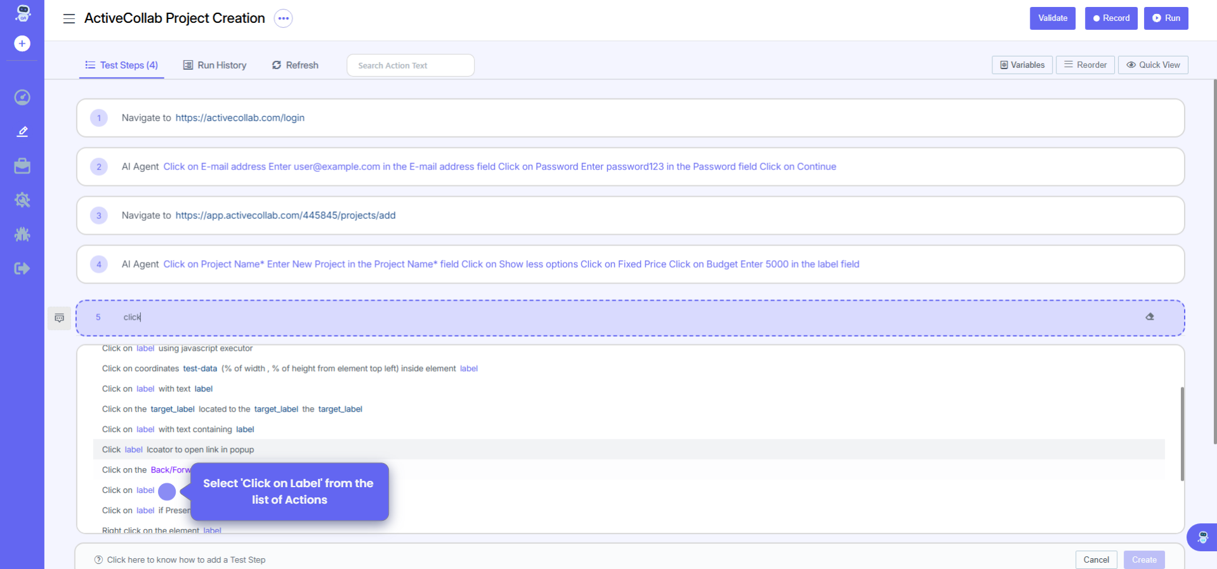This screenshot has width=1217, height=569.
Task: Click the Search Action Text field
Action: coord(411,65)
